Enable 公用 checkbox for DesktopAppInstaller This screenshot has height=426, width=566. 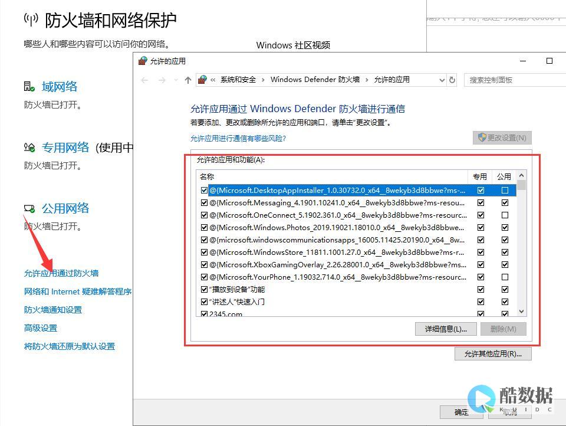tap(505, 191)
